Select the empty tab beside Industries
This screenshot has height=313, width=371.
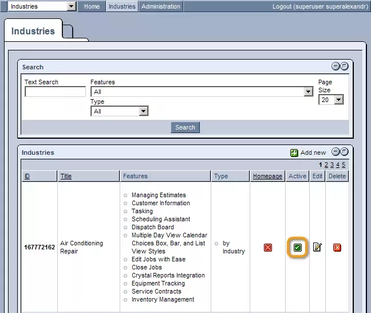(x=68, y=32)
